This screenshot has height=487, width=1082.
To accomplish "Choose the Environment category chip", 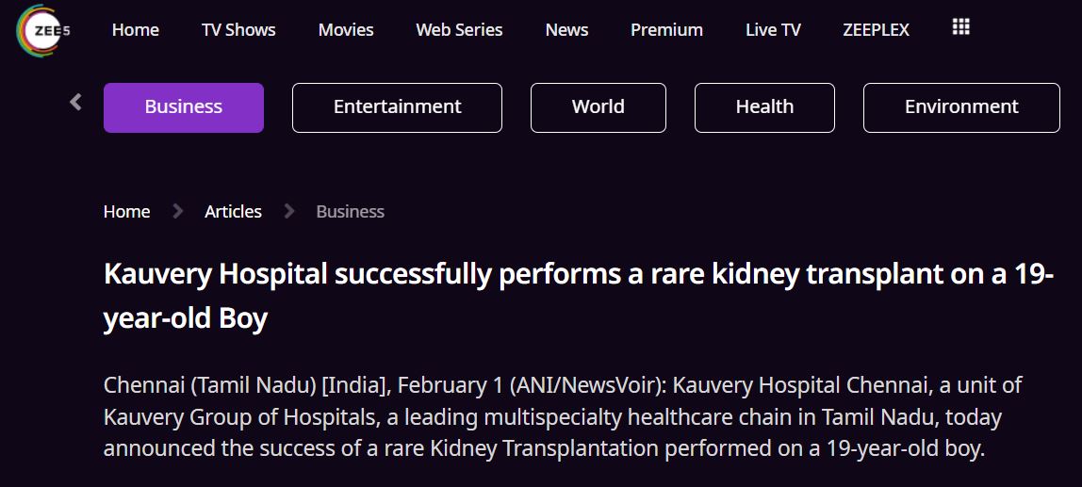I will pyautogui.click(x=961, y=107).
